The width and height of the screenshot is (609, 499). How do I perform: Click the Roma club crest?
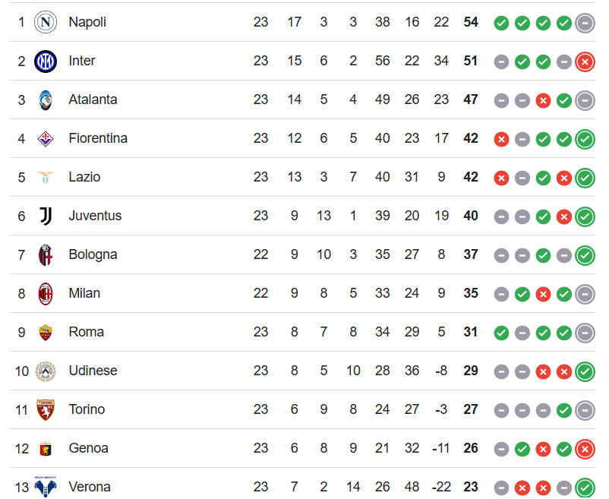(x=46, y=332)
